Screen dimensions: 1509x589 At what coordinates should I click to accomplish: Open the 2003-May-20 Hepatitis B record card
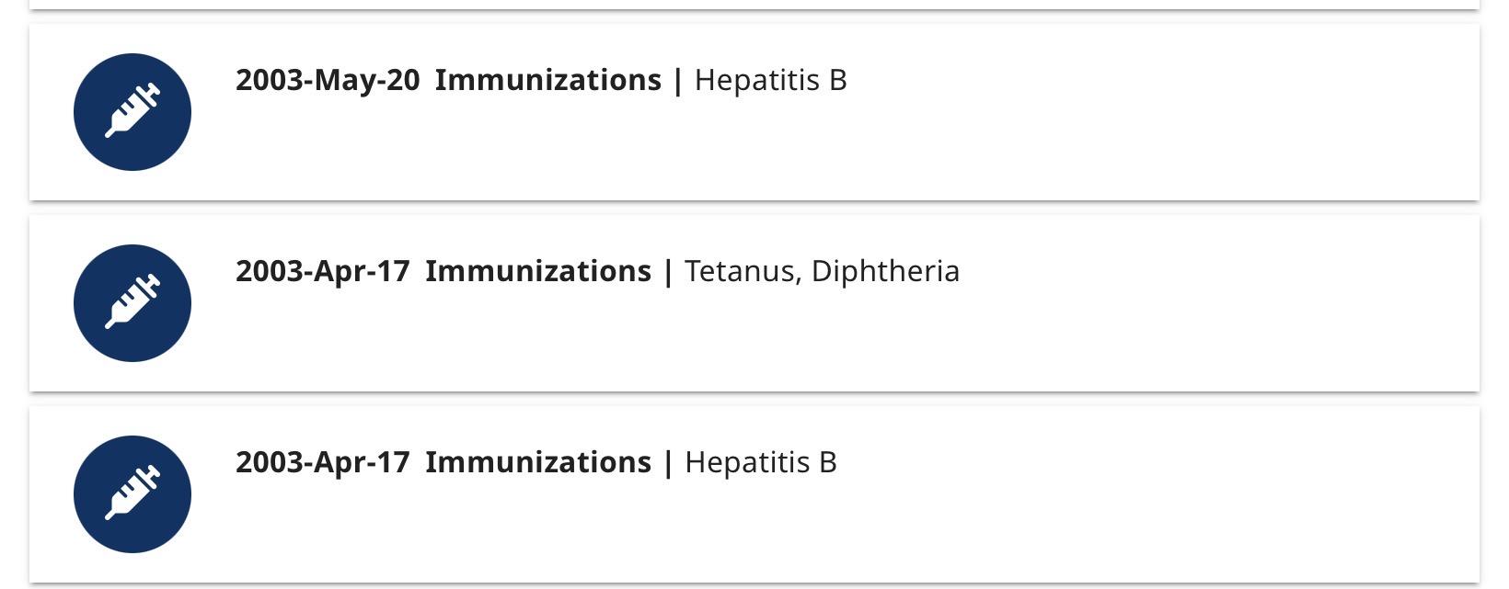pyautogui.click(x=828, y=147)
